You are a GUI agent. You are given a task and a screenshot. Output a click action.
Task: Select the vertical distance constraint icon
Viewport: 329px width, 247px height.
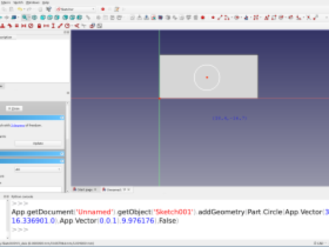[53, 26]
